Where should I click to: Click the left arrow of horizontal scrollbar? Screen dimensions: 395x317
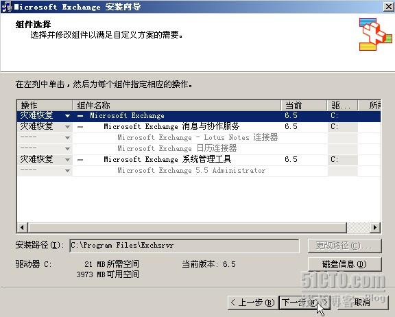pyautogui.click(x=22, y=228)
